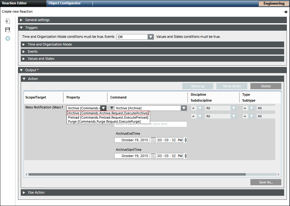Click the horizontal scrollbar in Action table
This screenshot has width=290, height=206.
(x=136, y=174)
